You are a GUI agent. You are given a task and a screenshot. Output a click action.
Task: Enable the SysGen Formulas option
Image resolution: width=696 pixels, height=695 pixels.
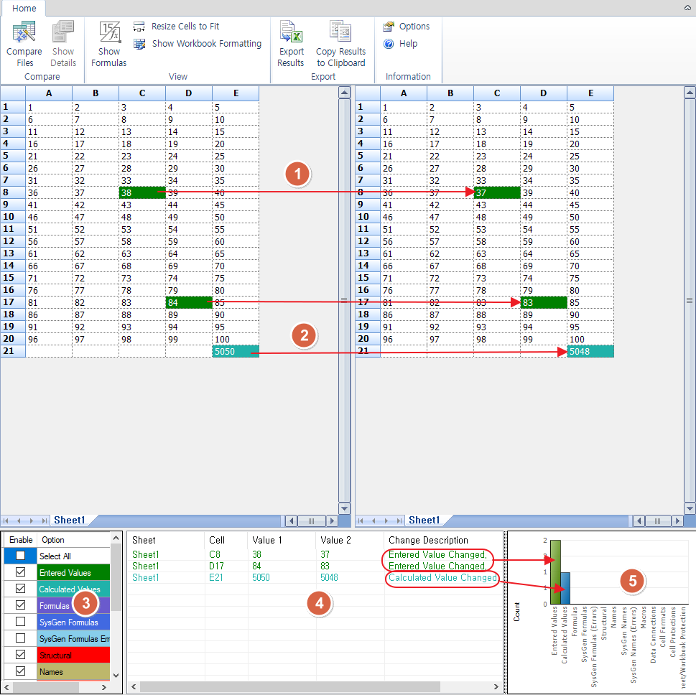click(20, 621)
